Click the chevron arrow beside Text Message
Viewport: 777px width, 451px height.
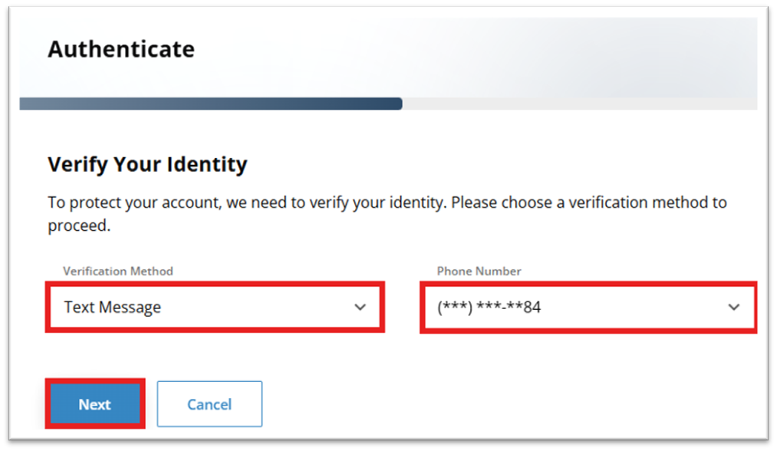[360, 308]
